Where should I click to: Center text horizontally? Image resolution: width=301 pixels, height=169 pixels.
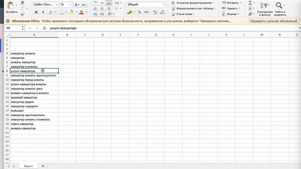(x=102, y=8)
